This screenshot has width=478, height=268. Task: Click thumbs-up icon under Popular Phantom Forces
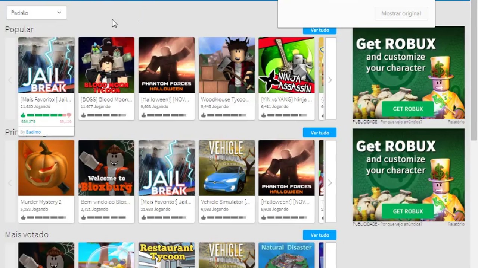click(x=143, y=115)
